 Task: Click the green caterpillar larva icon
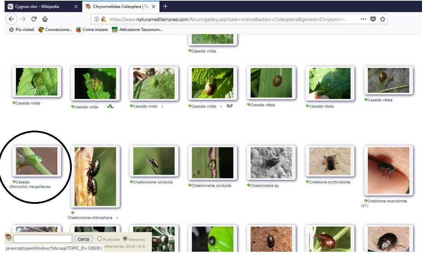coord(110,106)
